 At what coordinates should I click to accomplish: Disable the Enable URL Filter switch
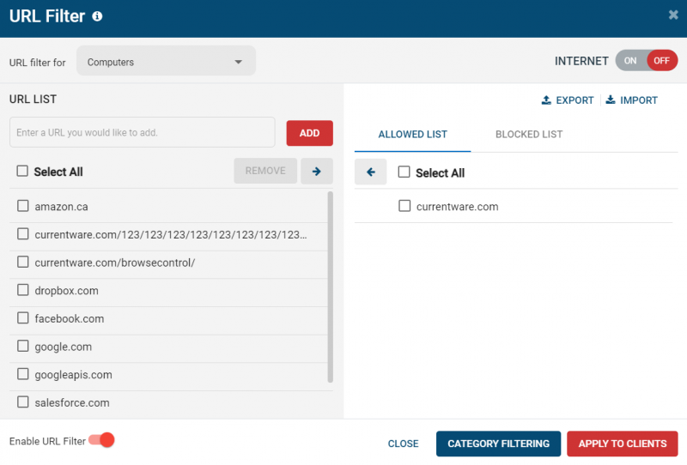102,440
